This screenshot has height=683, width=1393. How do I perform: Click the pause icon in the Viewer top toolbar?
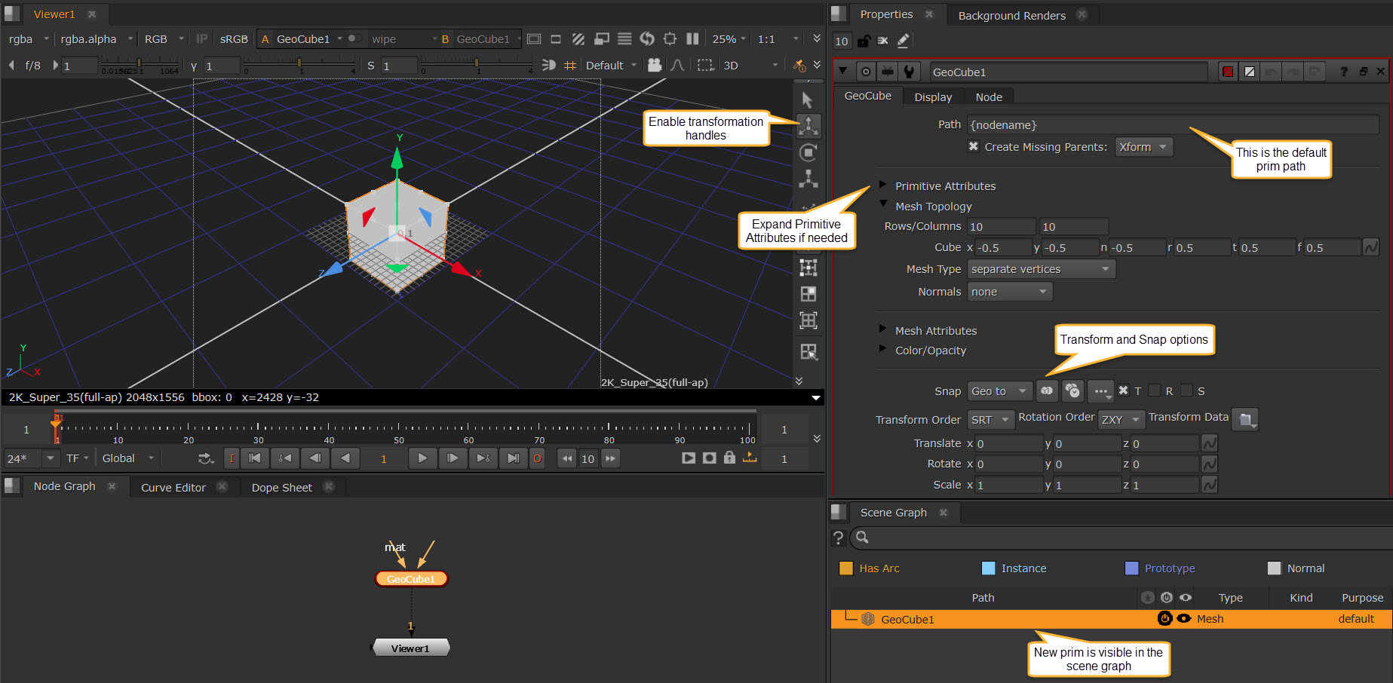(692, 38)
